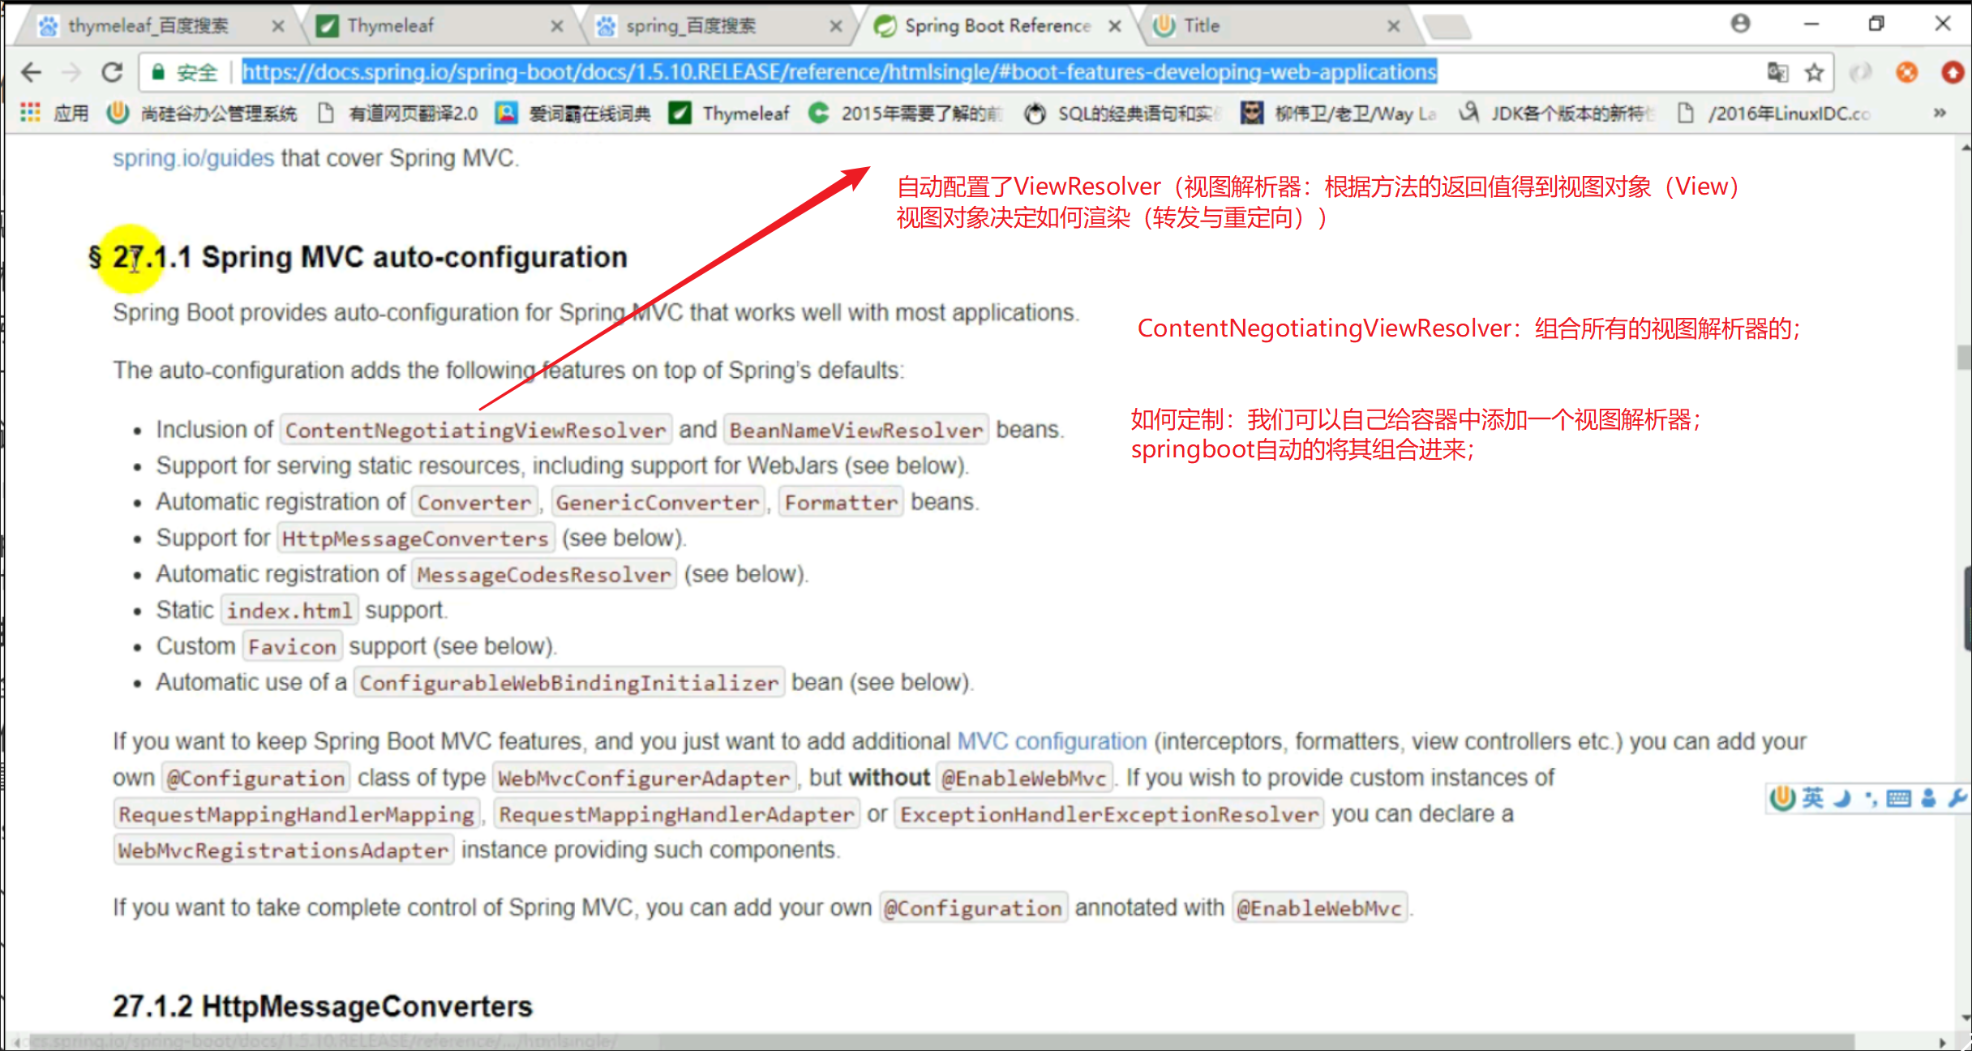1972x1051 pixels.
Task: Switch to the thymeleaf_百度搜索 tab
Action: point(146,25)
